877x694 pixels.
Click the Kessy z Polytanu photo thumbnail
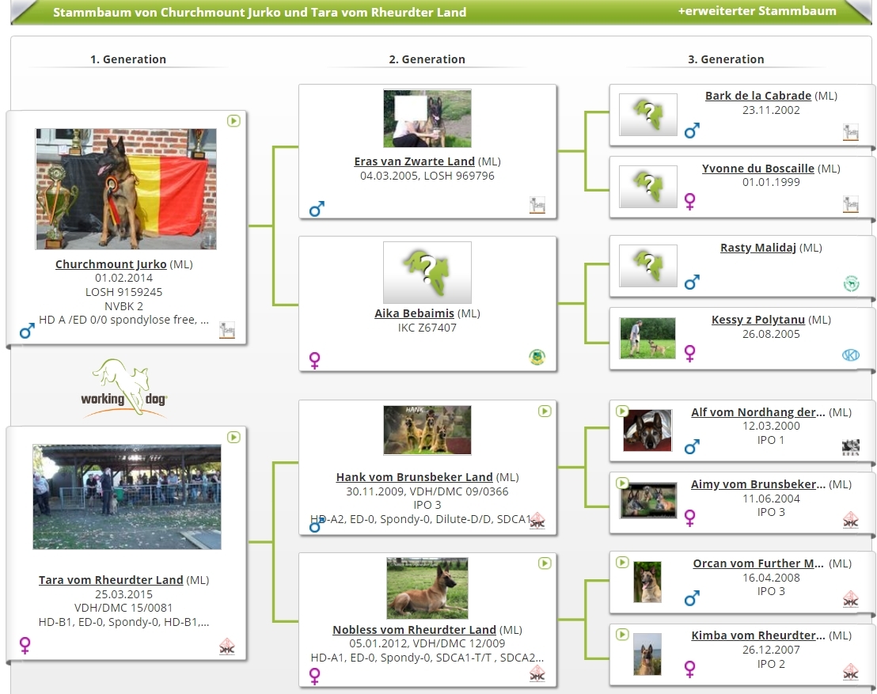(x=647, y=338)
